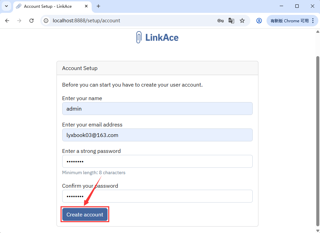Open a new browser tab
The image size is (320, 233).
point(98,6)
